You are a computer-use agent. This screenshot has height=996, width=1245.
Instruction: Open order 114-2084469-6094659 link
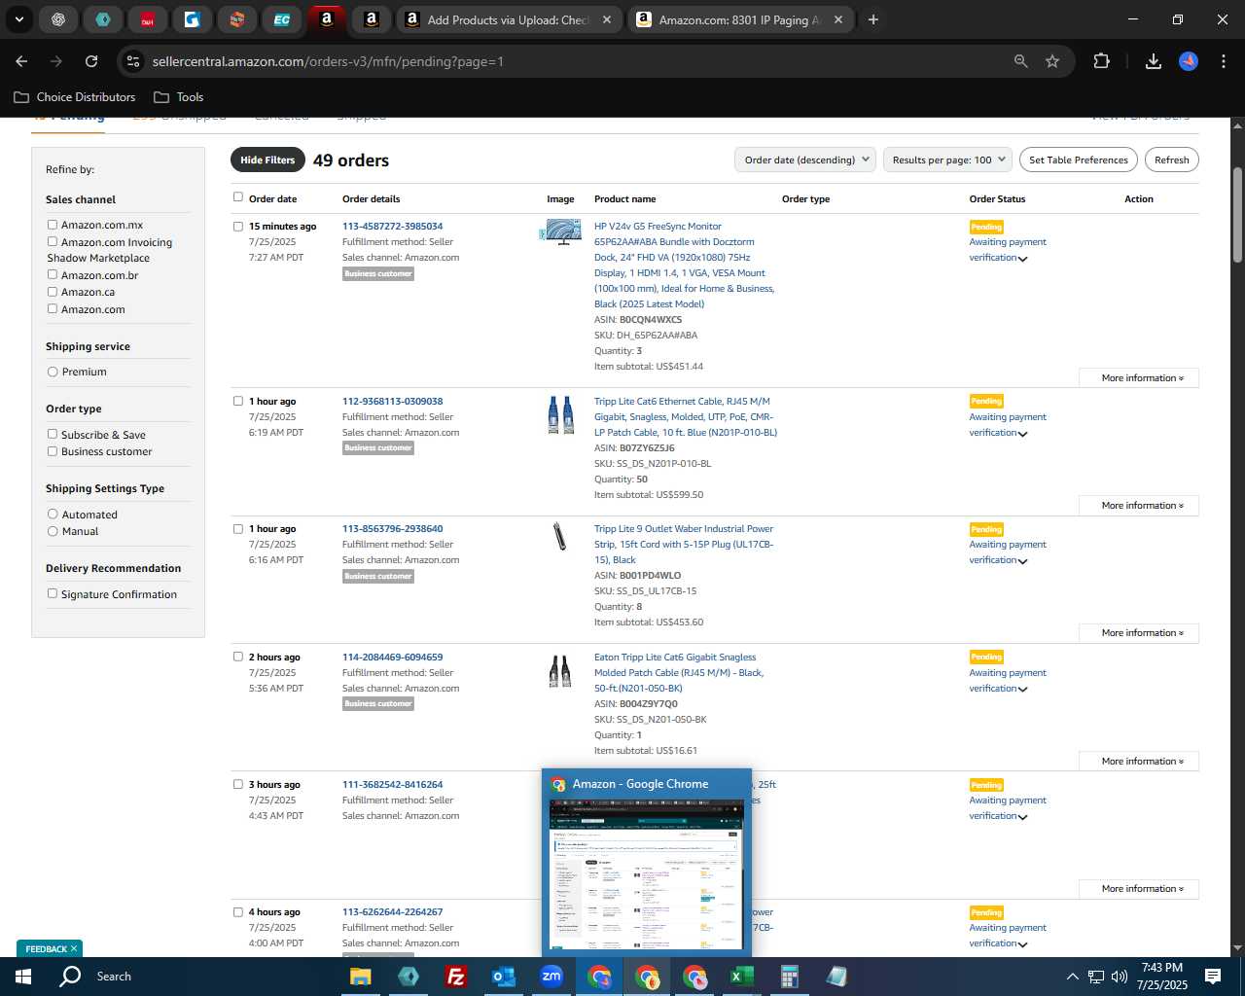[392, 658]
